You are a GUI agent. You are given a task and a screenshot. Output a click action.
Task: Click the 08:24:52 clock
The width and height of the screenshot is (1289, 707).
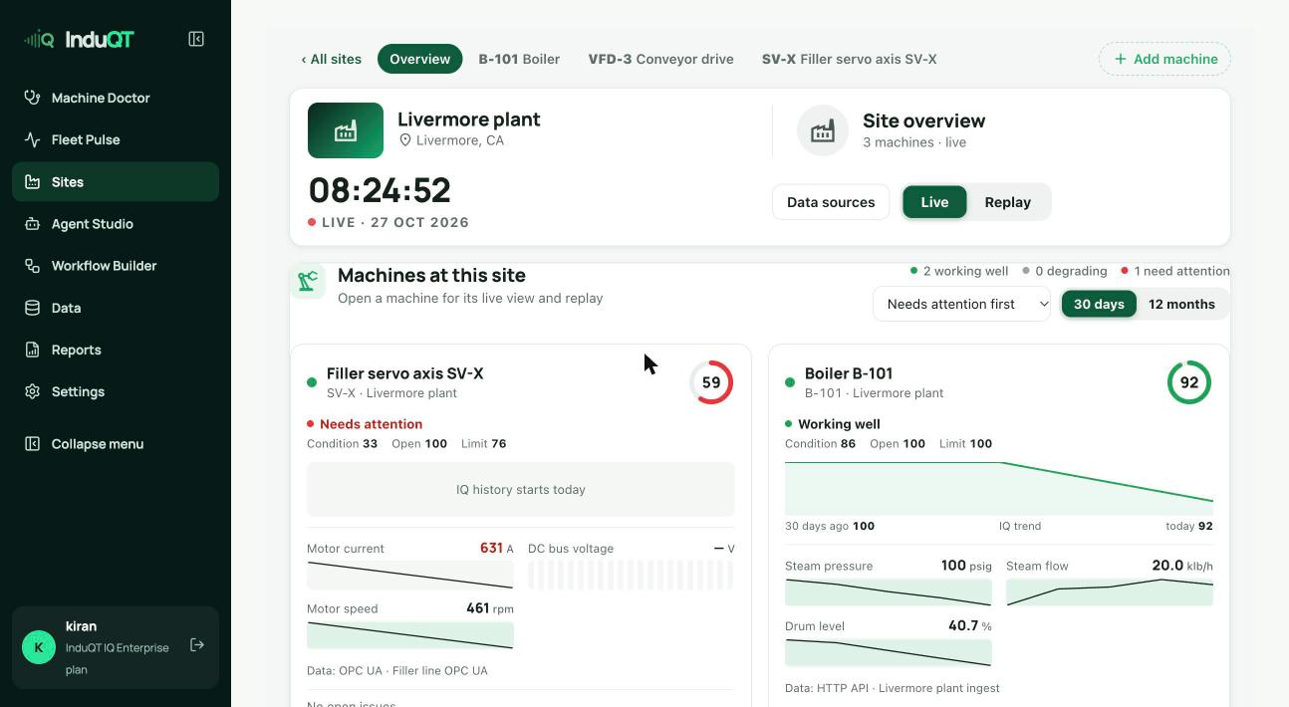380,190
